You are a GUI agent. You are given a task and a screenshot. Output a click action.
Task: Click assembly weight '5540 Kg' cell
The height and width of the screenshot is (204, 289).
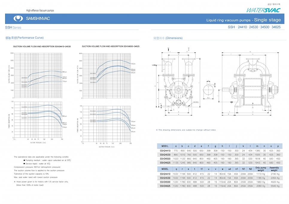pos(275,186)
